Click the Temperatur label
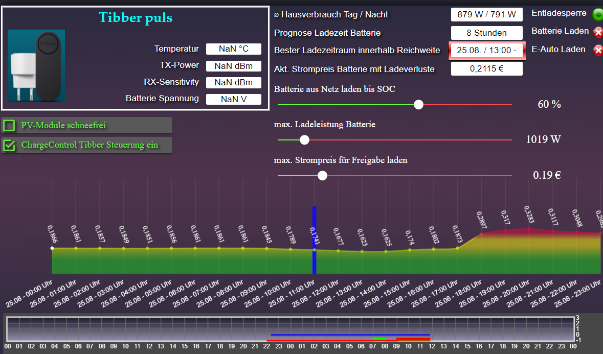Image resolution: width=603 pixels, height=354 pixels. [x=176, y=49]
